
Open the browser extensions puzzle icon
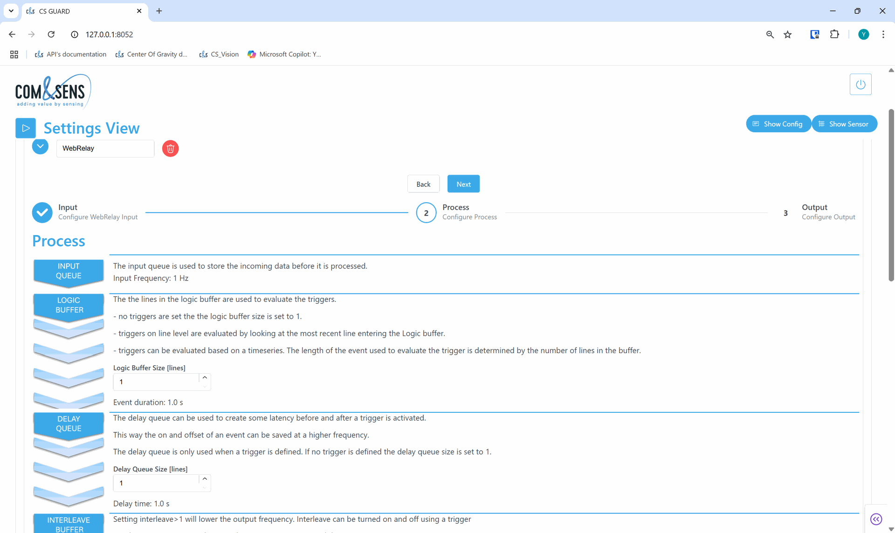(x=834, y=34)
